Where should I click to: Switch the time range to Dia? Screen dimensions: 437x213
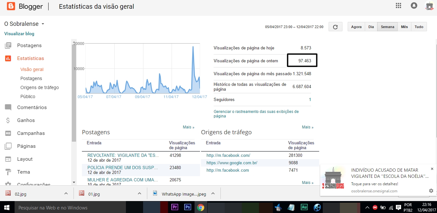click(x=371, y=27)
